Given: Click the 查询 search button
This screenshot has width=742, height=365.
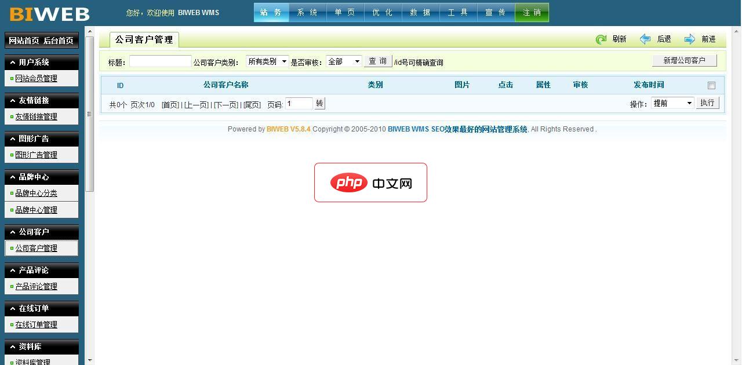Looking at the screenshot, I should (x=377, y=60).
